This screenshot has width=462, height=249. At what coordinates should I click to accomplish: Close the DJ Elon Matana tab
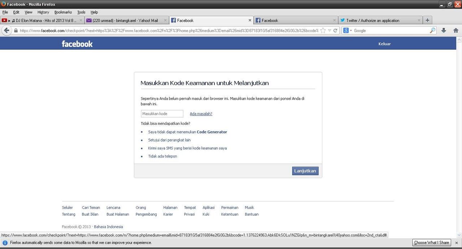[80, 21]
